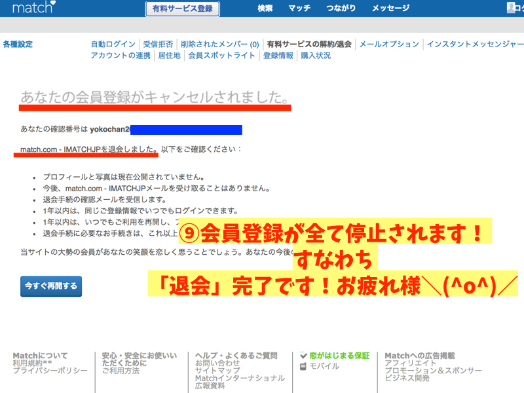
Task: Click the 恋がはじまる保証 link
Action: click(x=339, y=356)
